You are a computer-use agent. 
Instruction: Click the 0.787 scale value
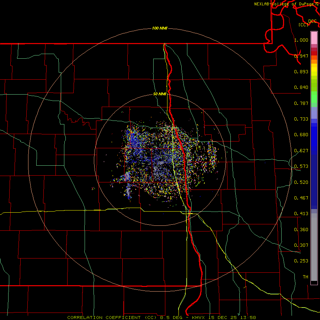(301, 103)
